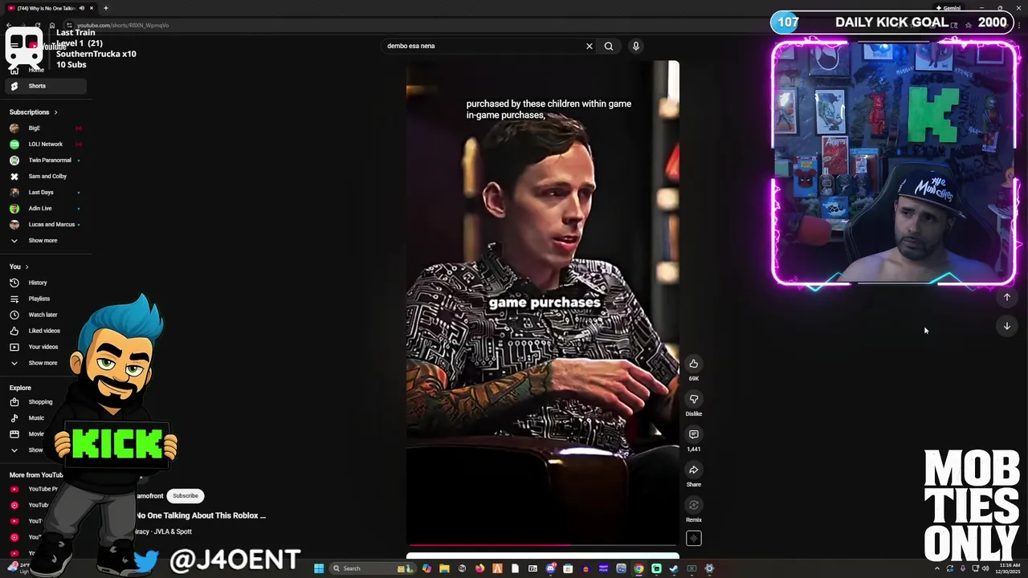Seek along the Short's red progress bar
1028x578 pixels.
(542, 545)
